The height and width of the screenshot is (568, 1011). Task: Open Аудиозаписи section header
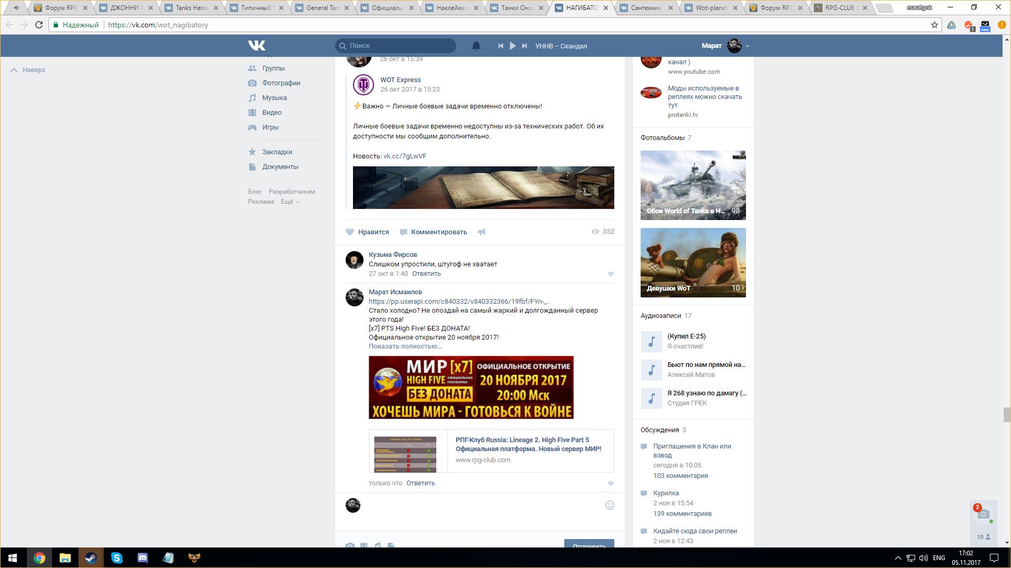(661, 316)
